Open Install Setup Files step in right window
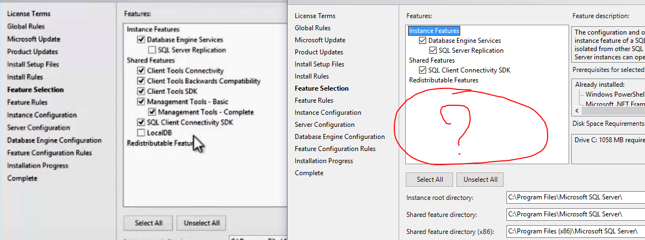645x240 pixels. click(319, 64)
